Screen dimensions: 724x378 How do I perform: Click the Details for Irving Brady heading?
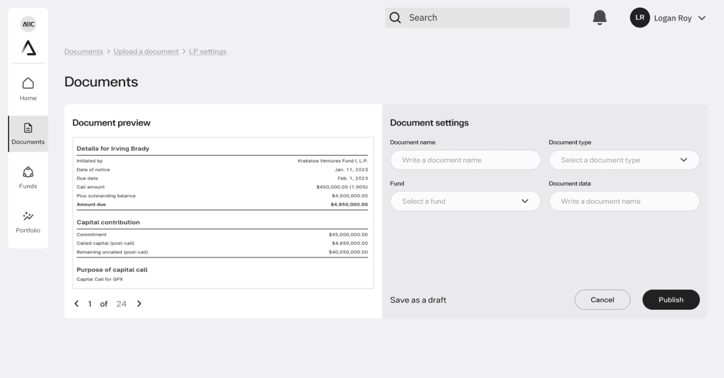[113, 149]
